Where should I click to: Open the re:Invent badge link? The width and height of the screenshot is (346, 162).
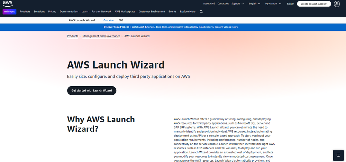pos(9,12)
